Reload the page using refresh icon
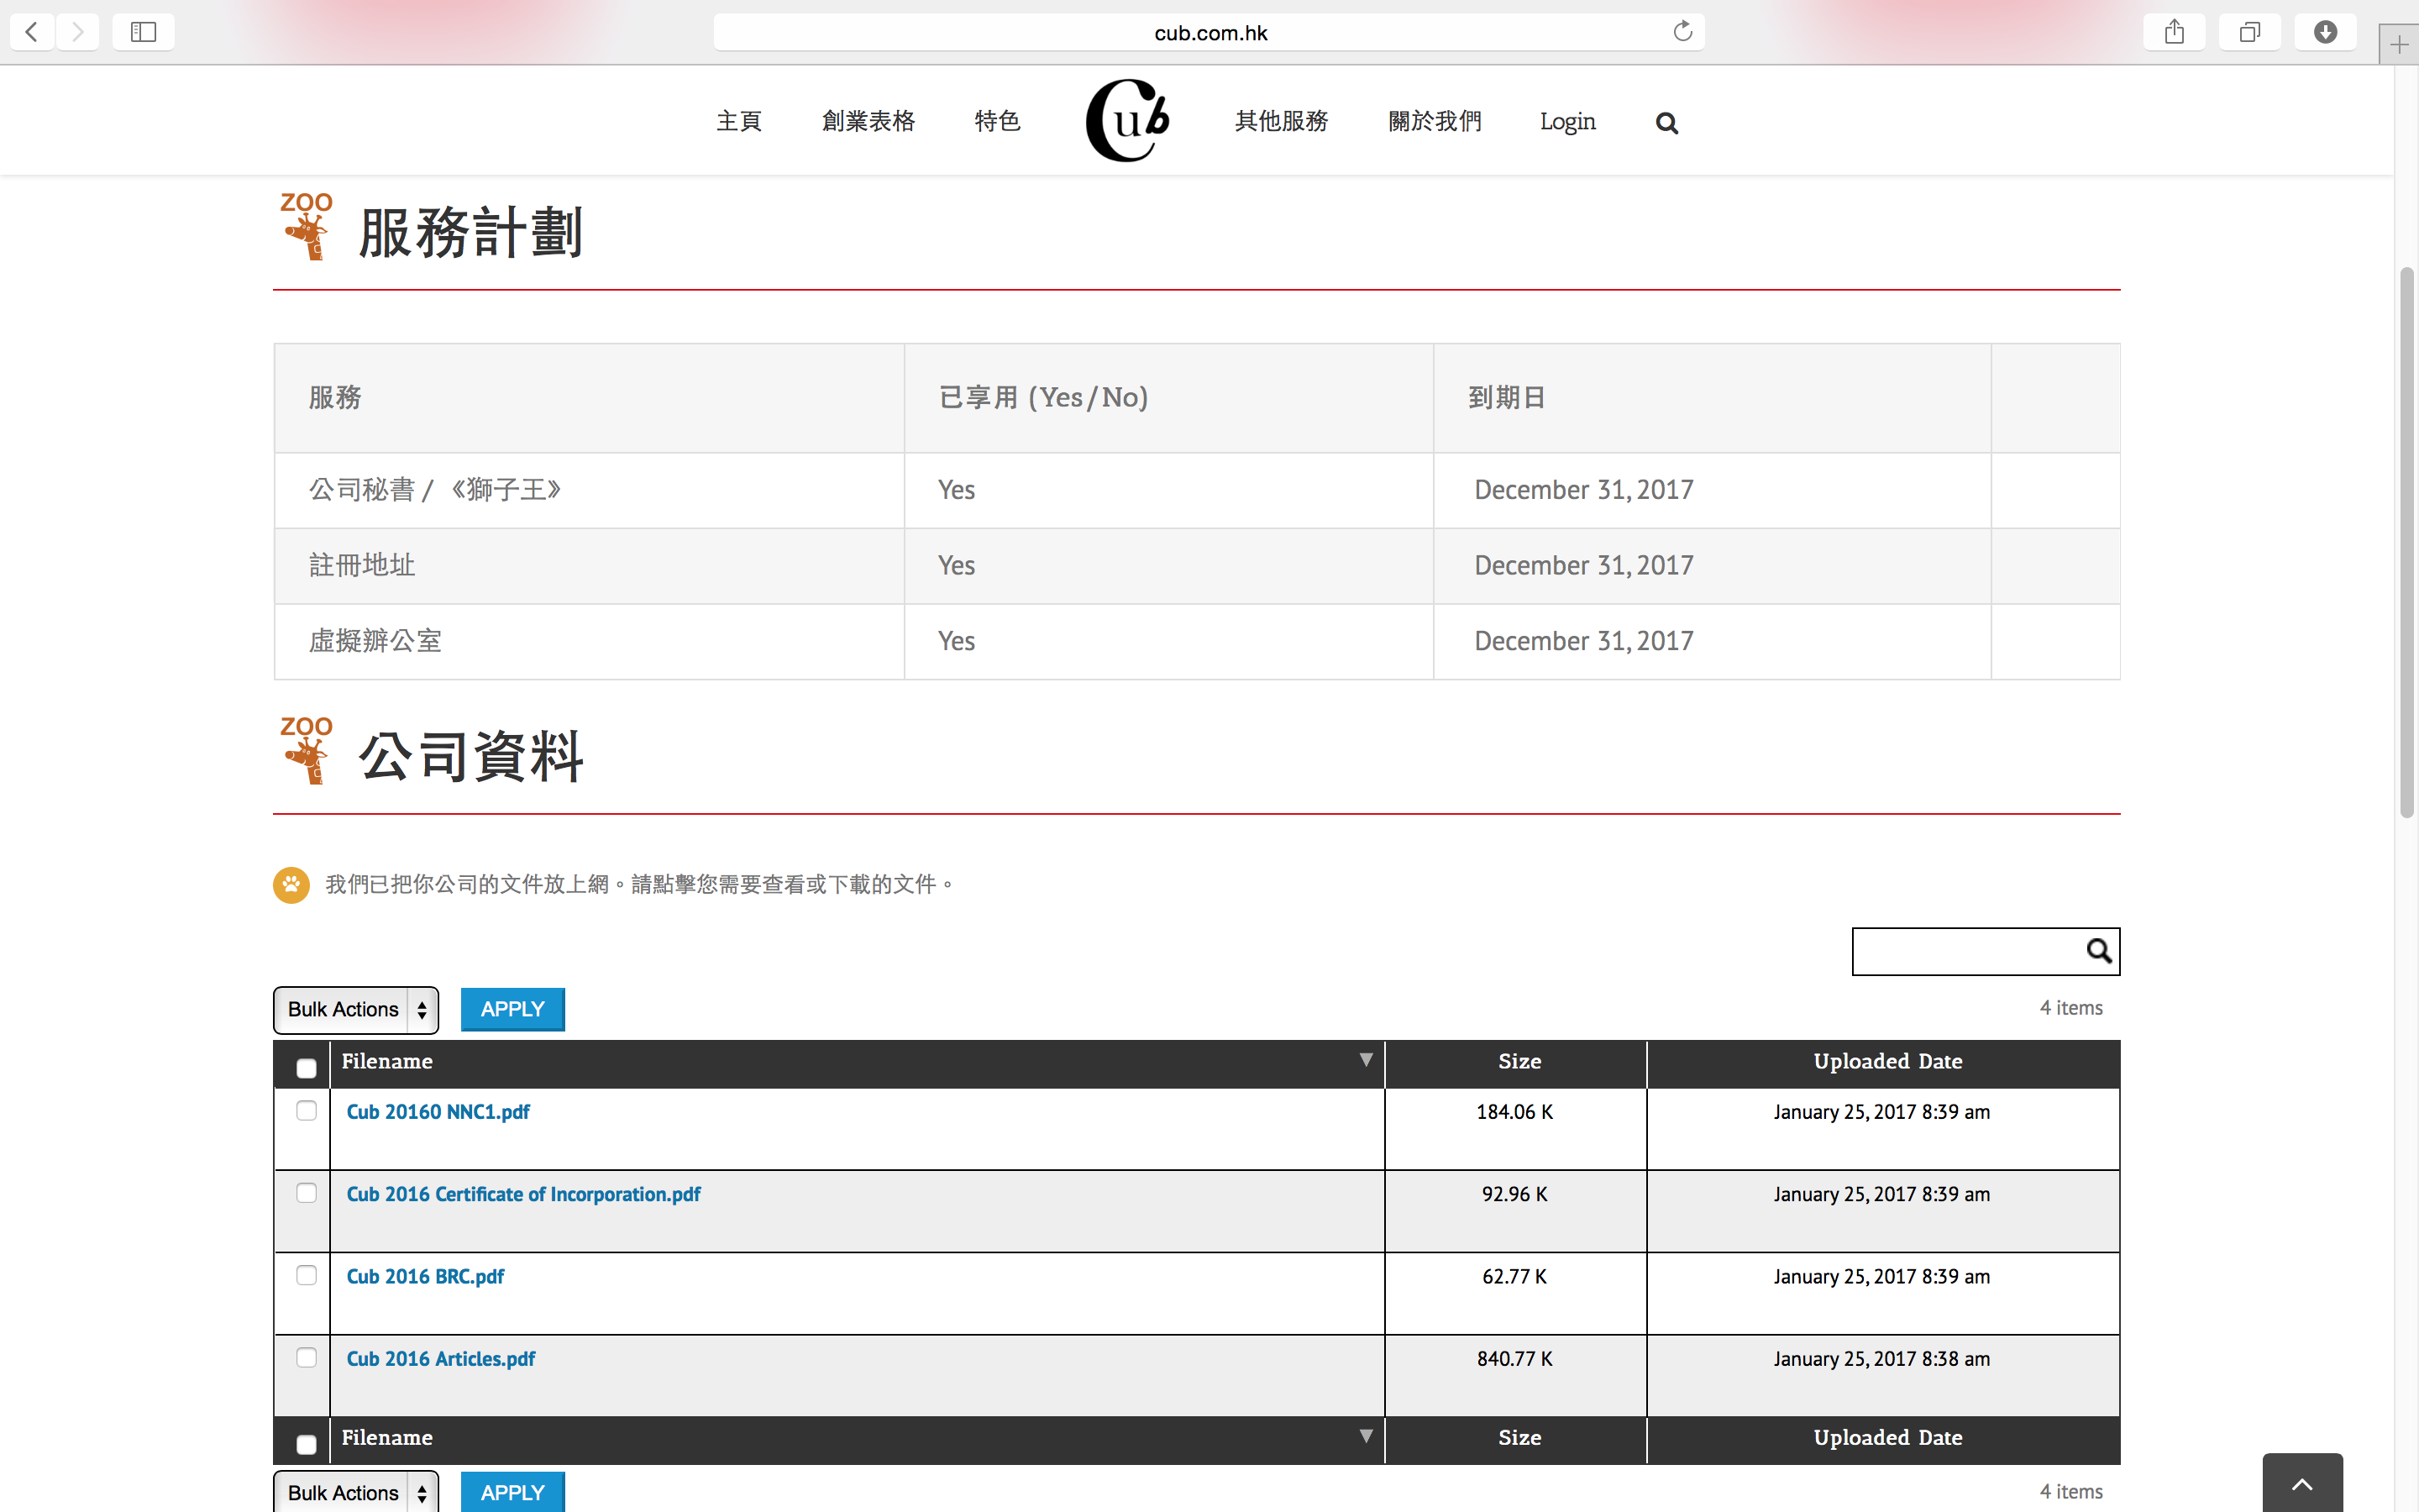 (1682, 31)
